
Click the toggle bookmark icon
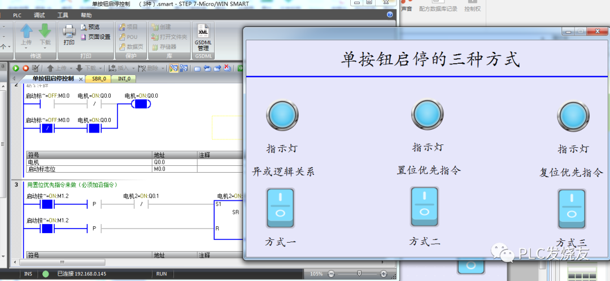coord(197,69)
